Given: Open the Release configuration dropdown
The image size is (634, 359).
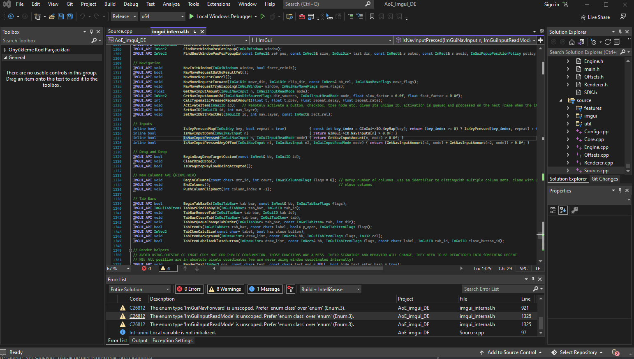Looking at the screenshot, I should pos(124,16).
